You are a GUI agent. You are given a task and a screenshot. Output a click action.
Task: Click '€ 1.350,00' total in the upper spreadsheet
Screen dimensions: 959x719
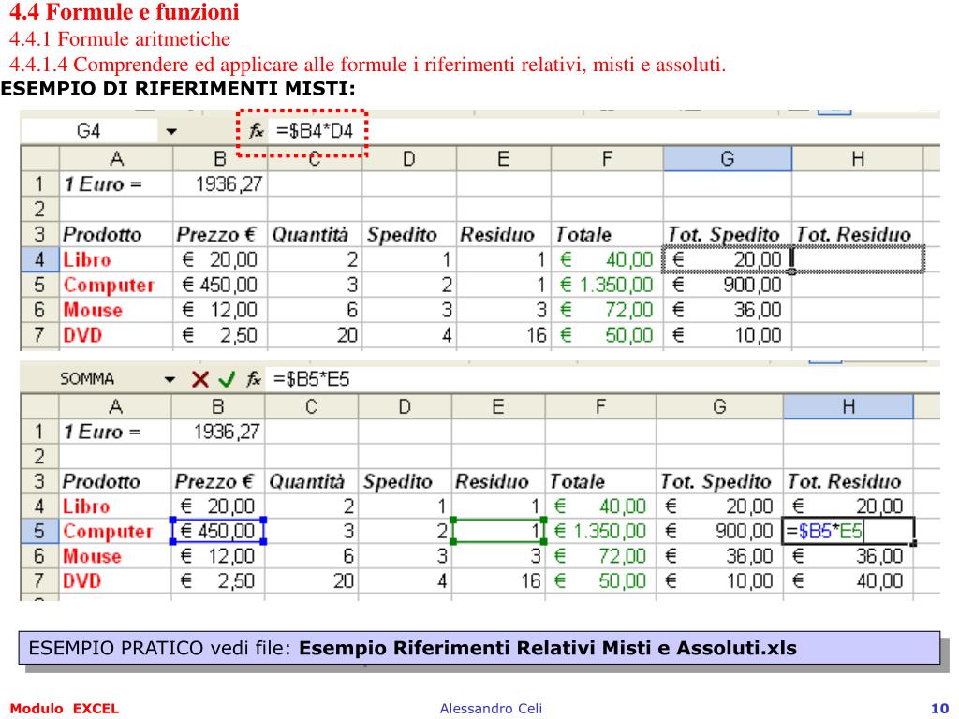pos(607,285)
